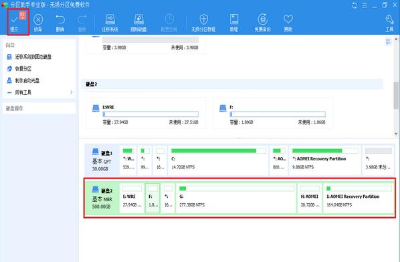400x262 pixels.
Task: Select E: WRE 27.94GB block on disk 2
Action: pos(132,198)
